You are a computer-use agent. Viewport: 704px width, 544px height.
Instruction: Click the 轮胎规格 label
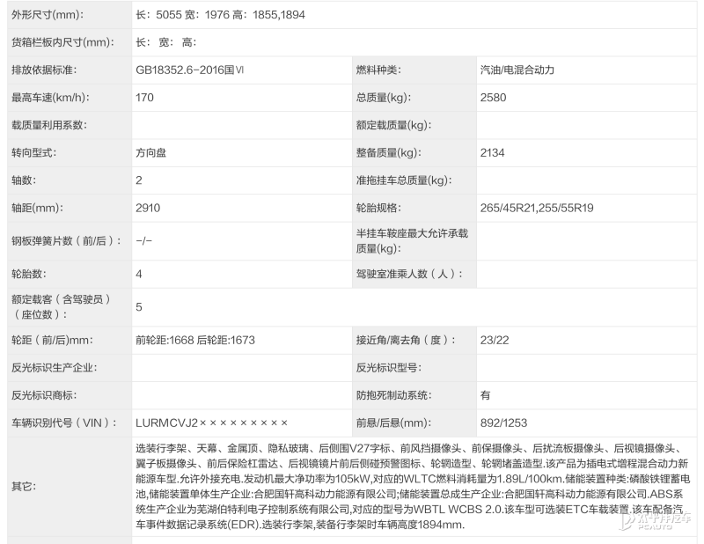[378, 208]
